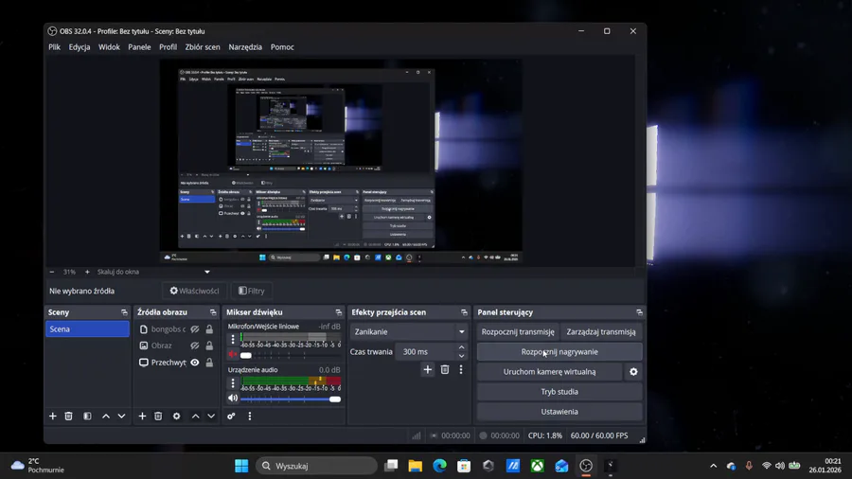Open source Filtry button

pyautogui.click(x=252, y=292)
